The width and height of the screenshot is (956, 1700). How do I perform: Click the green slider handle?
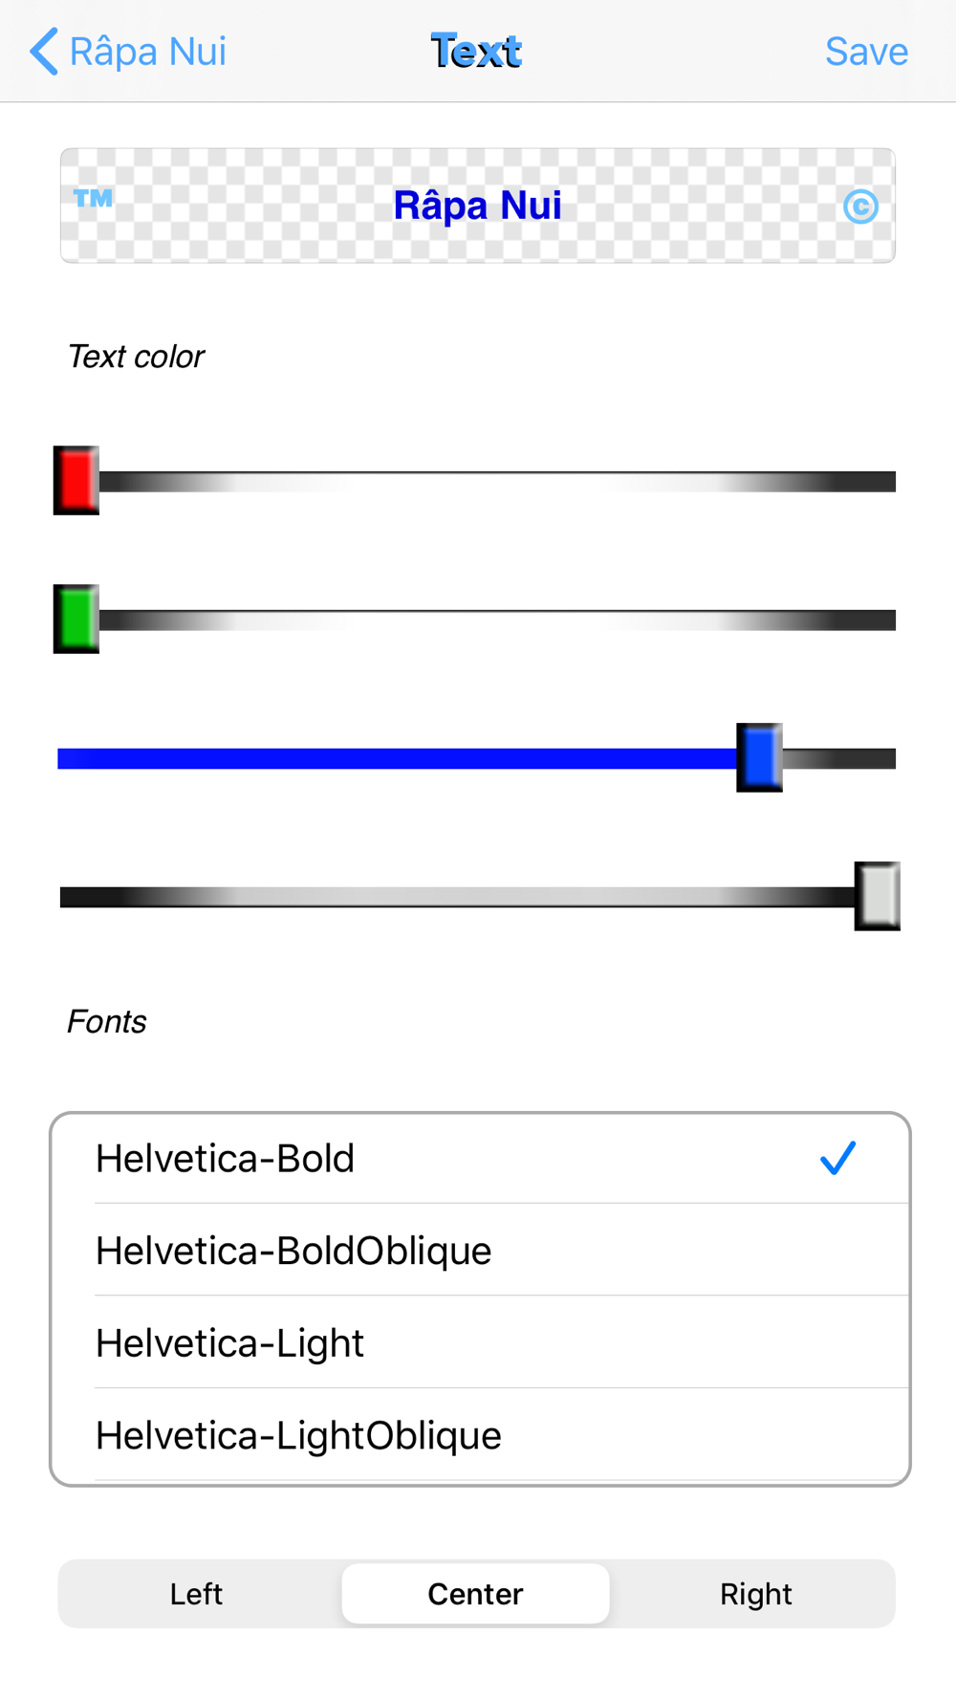(x=76, y=619)
